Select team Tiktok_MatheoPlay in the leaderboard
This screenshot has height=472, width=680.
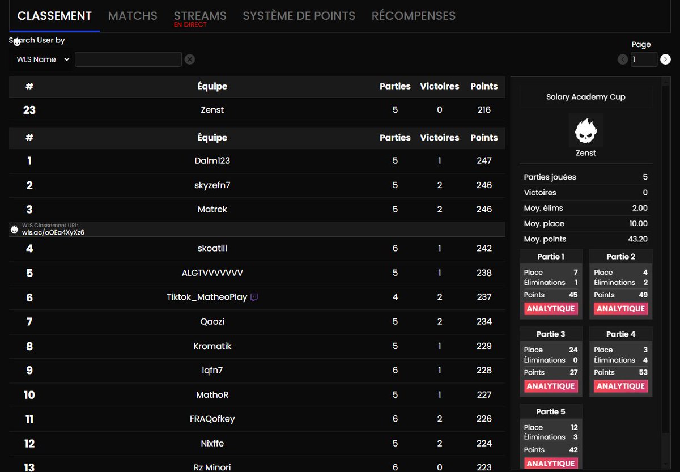pyautogui.click(x=257, y=297)
